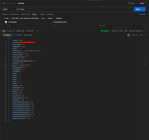This screenshot has width=149, height=140.
Task: Click the link icon in response toolbar
Action: (x=144, y=35)
